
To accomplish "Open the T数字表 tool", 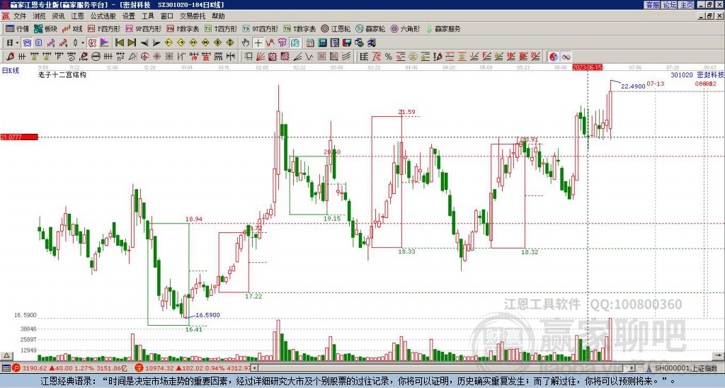I will (299, 28).
